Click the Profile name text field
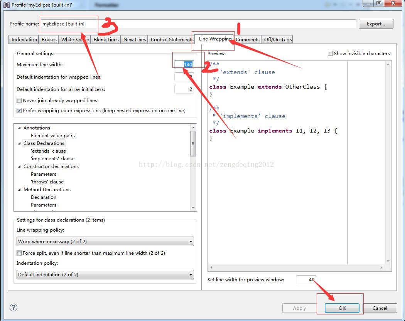This screenshot has width=405, height=321. (198, 24)
